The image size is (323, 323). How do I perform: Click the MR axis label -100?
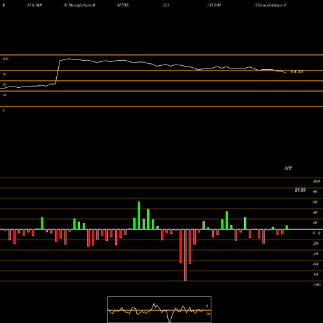[x=317, y=285]
